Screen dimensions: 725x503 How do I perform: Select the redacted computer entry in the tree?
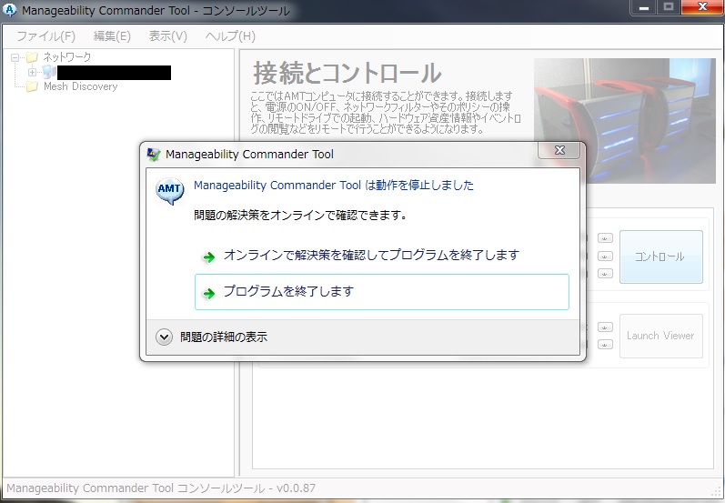(115, 73)
